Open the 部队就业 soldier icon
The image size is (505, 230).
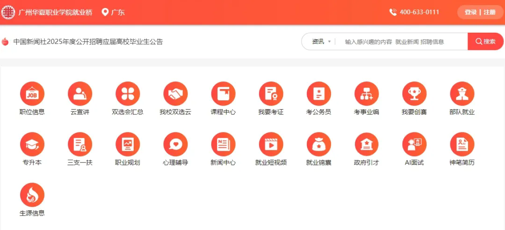coord(462,94)
